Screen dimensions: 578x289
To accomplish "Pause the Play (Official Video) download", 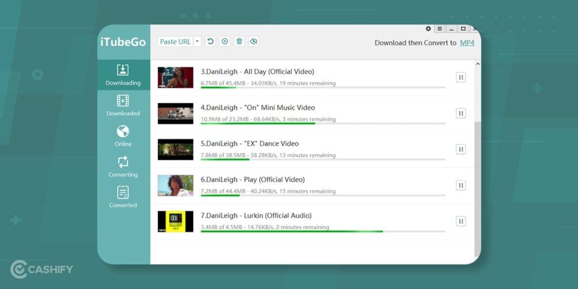I will click(461, 185).
